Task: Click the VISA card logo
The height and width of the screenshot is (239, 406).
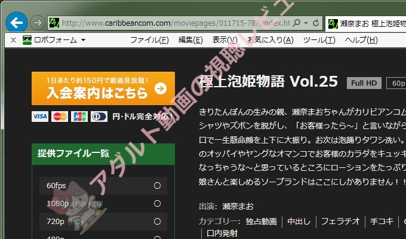Action: [x=40, y=117]
